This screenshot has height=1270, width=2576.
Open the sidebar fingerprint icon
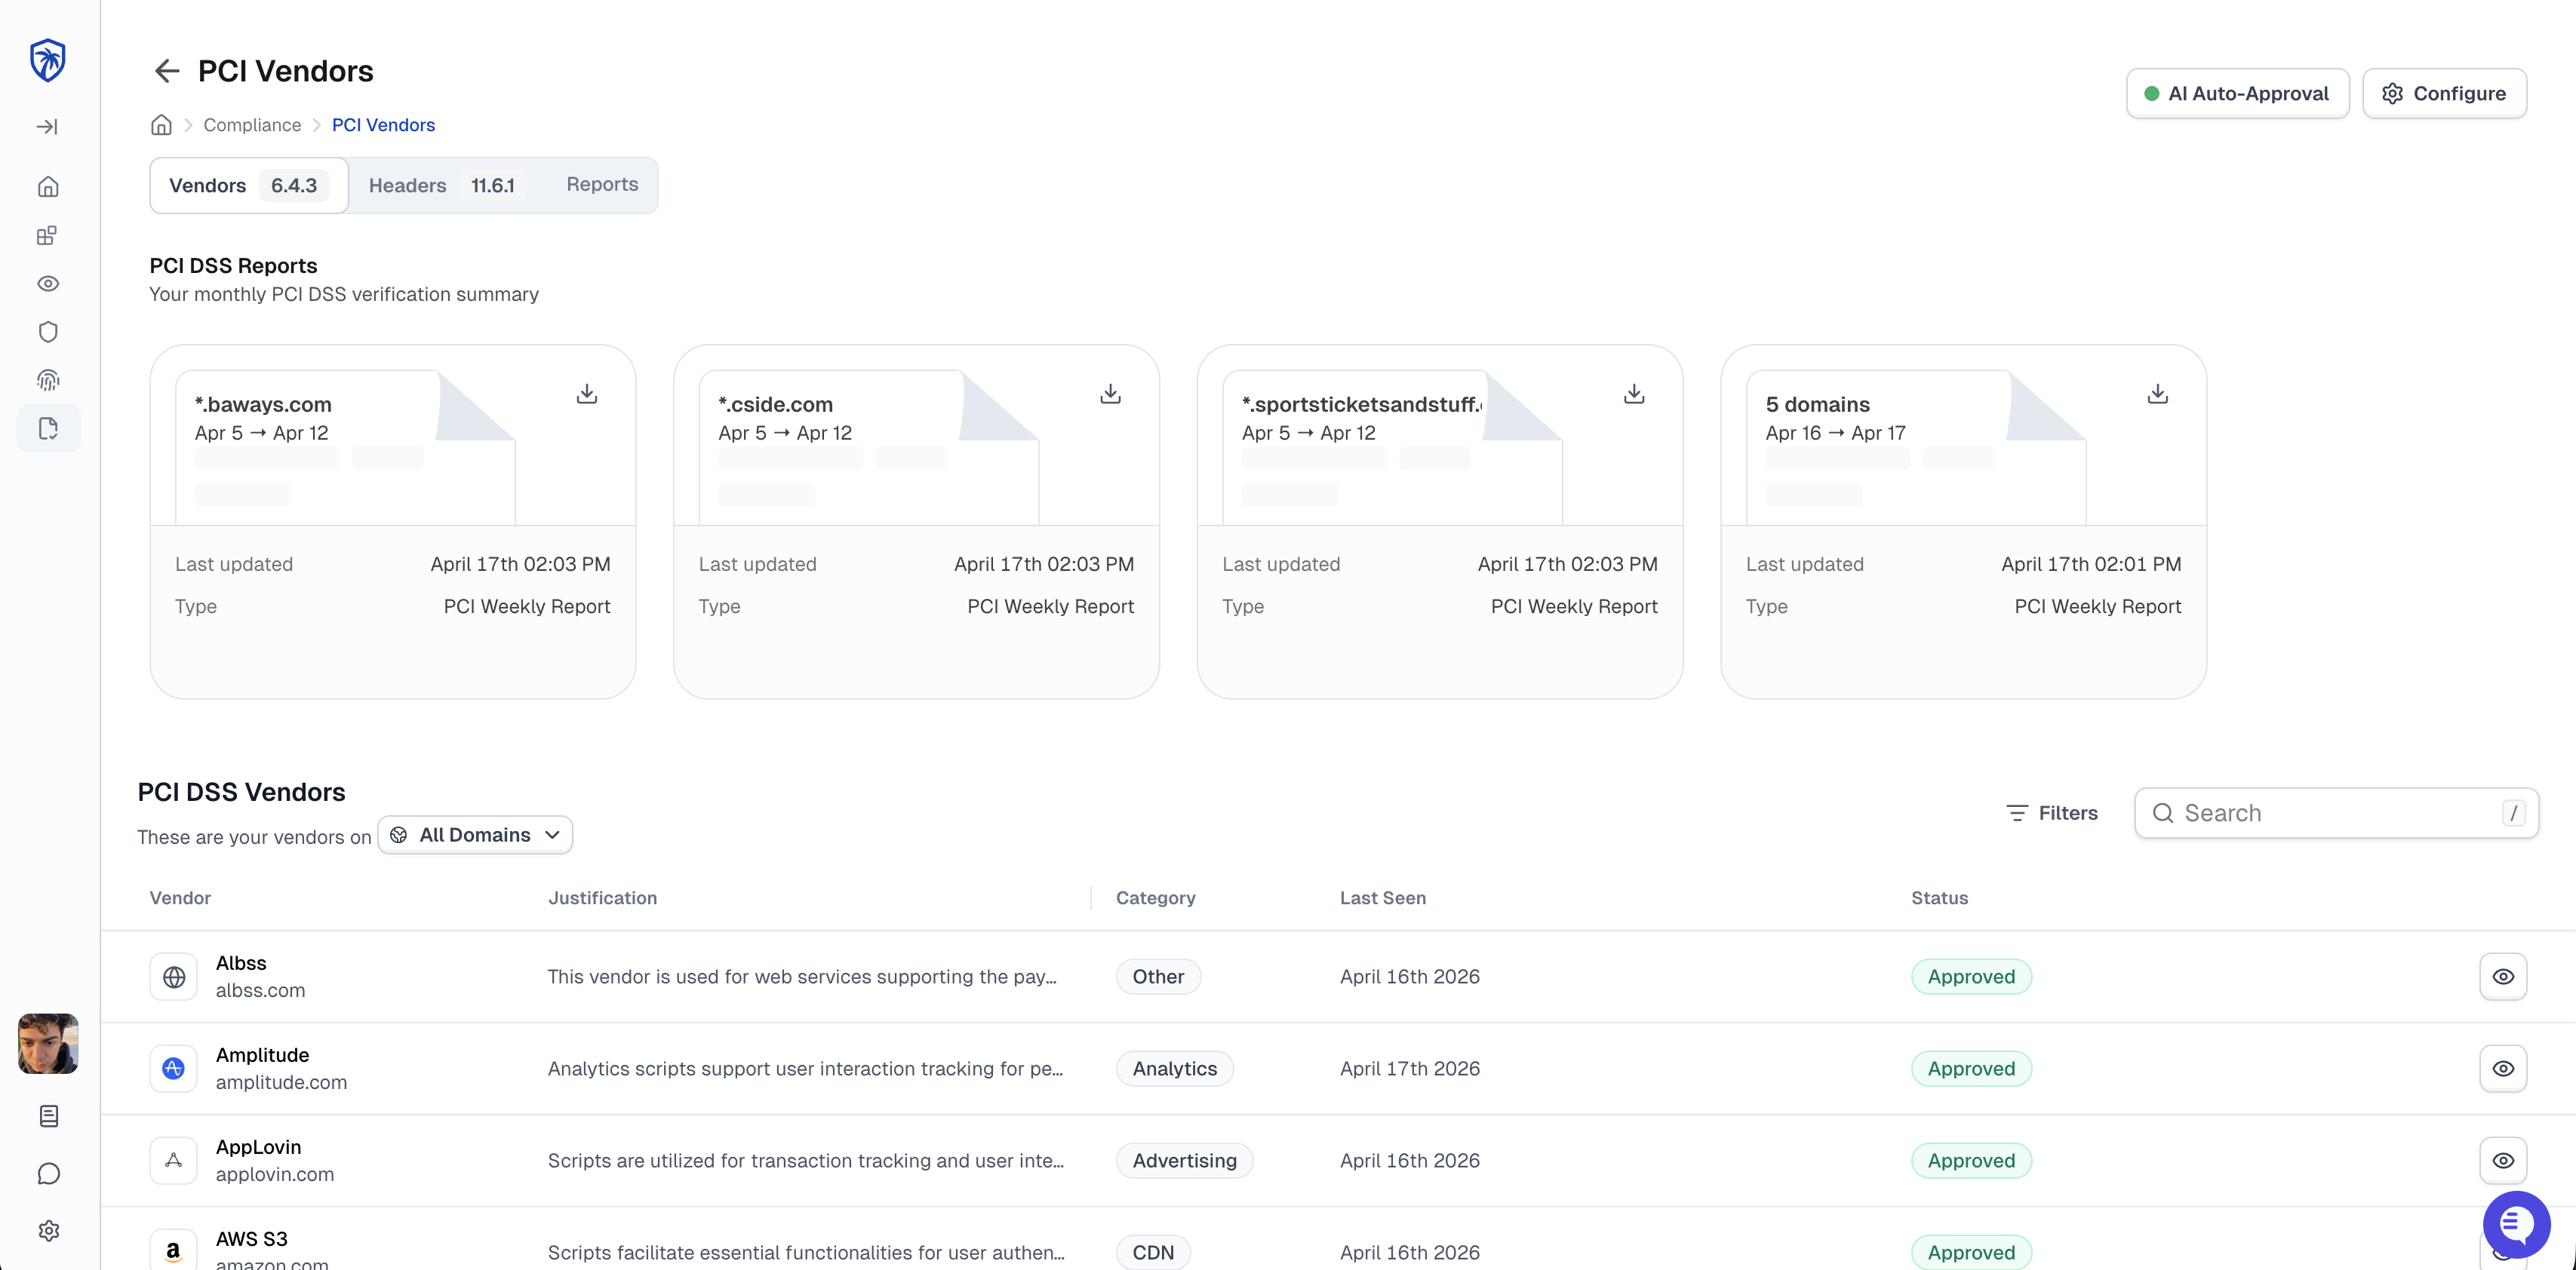[48, 379]
